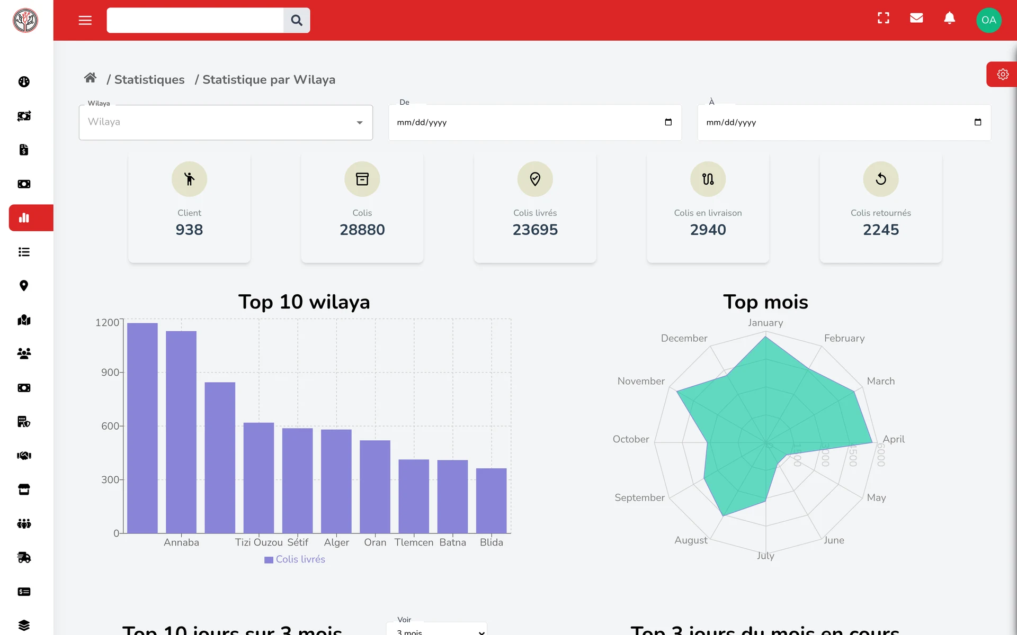This screenshot has width=1017, height=635.
Task: Click the Top 10 wilaya chart title
Action: (x=304, y=302)
